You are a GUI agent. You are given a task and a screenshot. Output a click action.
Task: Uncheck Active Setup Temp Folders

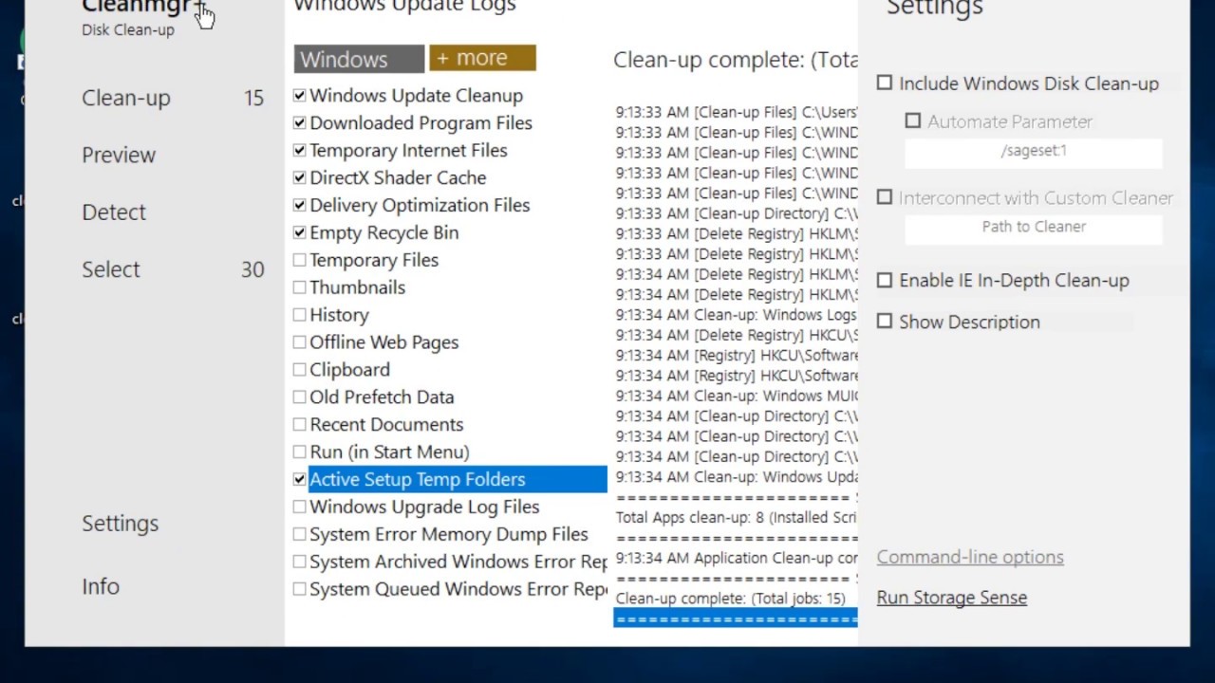coord(300,480)
